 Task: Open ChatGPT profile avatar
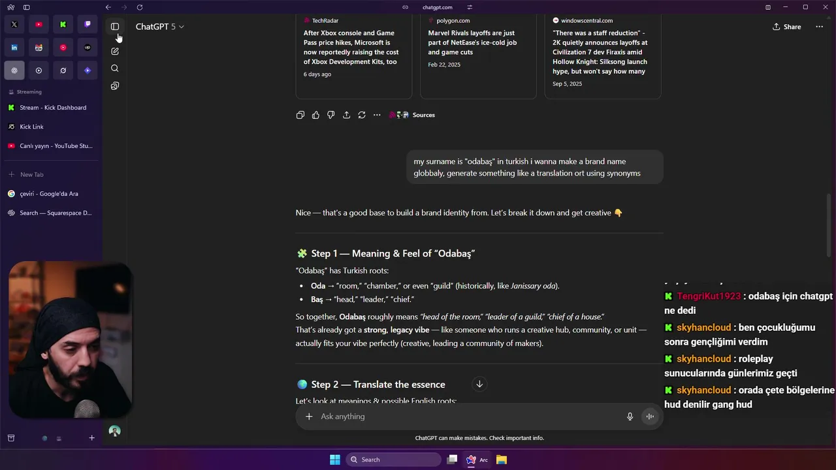115,431
